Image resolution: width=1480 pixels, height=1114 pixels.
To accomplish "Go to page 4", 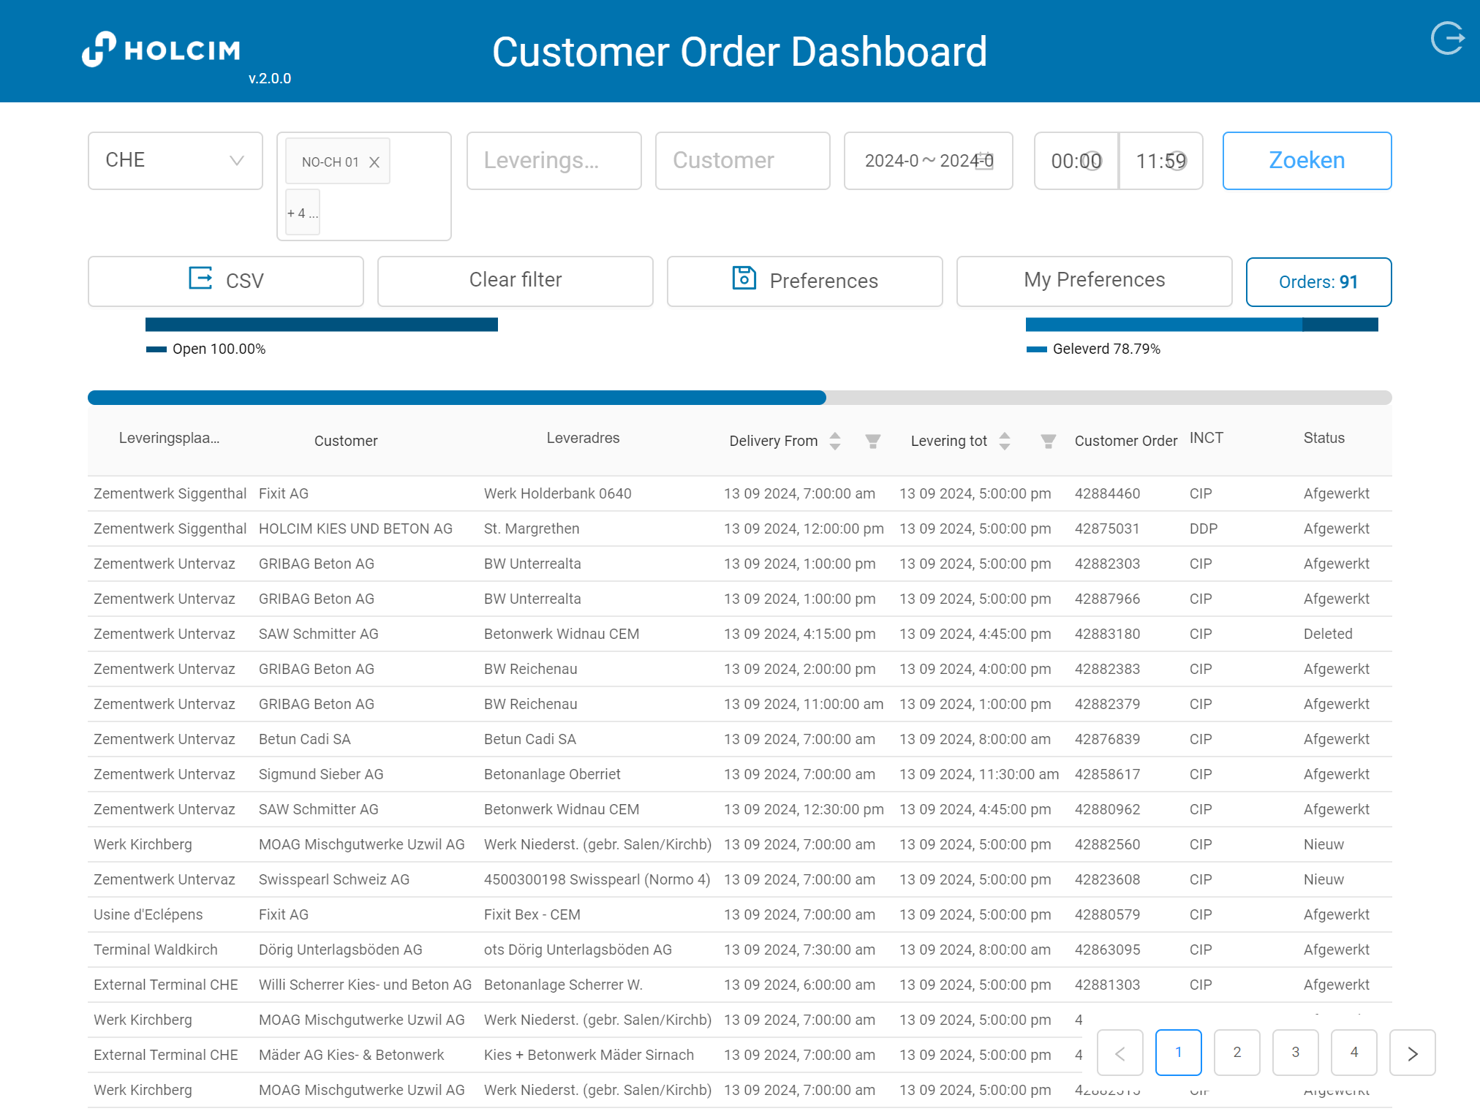I will [1353, 1053].
